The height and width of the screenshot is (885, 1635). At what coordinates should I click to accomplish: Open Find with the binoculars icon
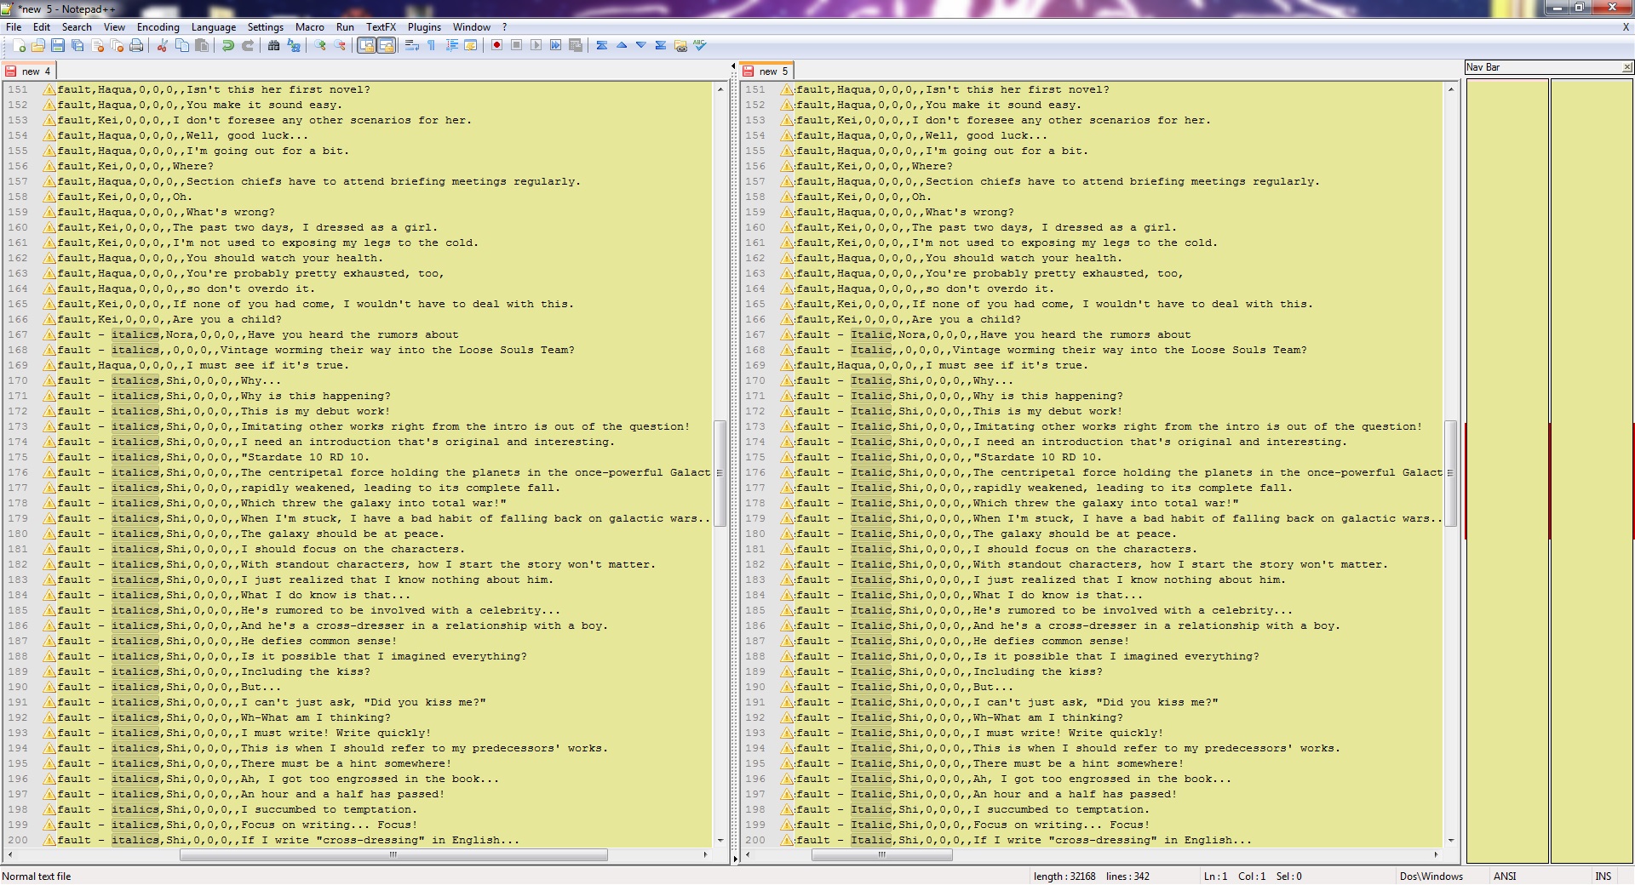point(273,46)
